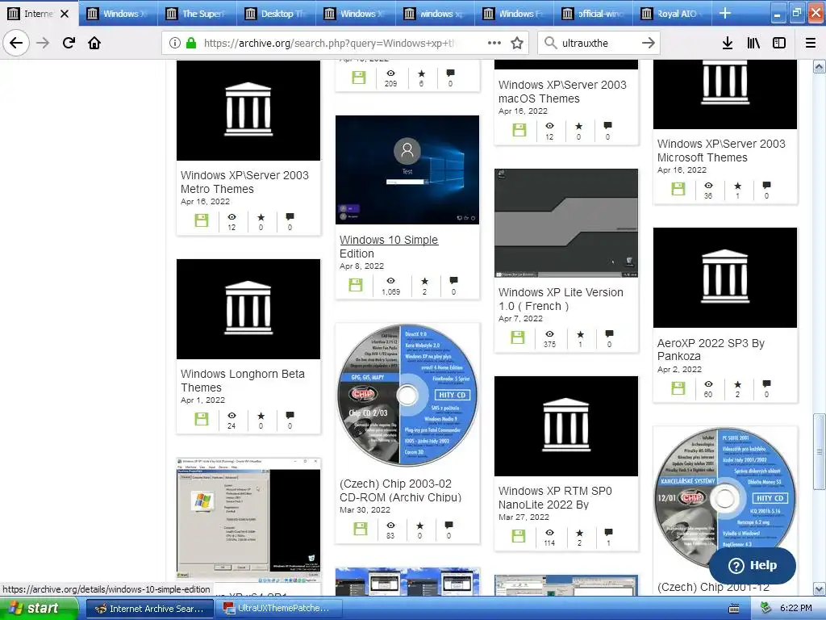Toggle the sidebar view icon

click(779, 43)
